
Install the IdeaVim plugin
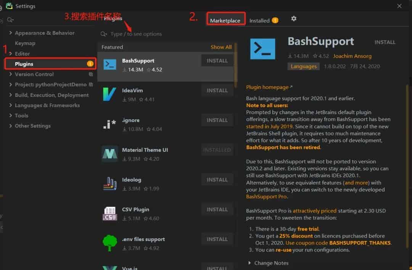coord(217,90)
